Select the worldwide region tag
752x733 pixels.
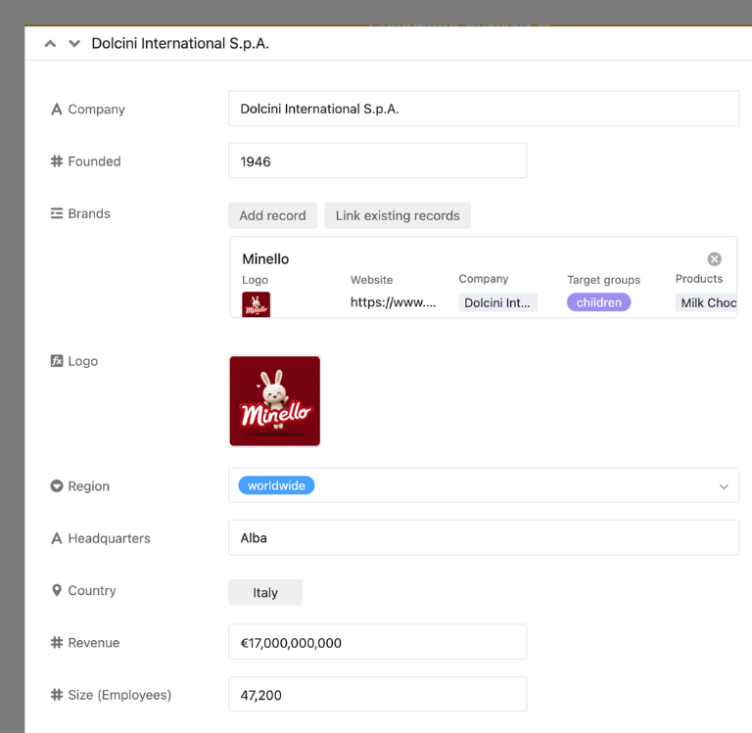click(x=276, y=485)
